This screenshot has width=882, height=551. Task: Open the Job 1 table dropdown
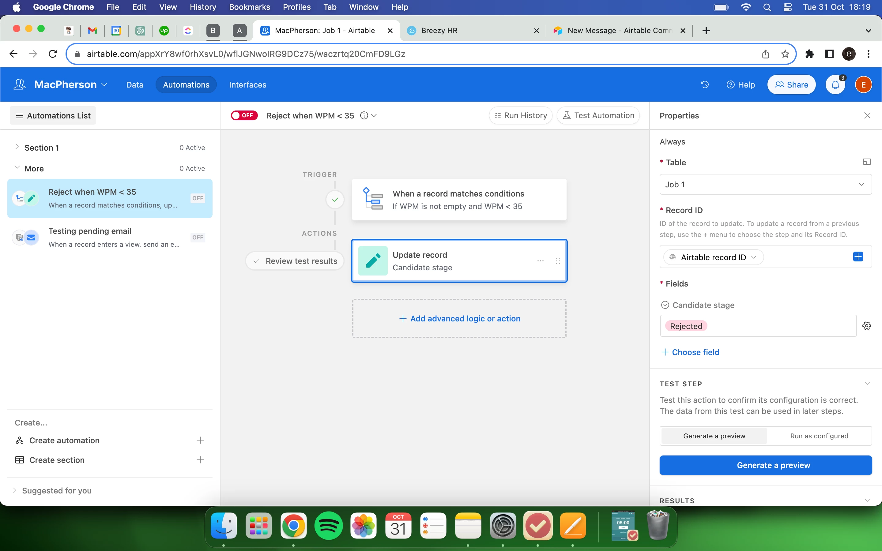point(765,184)
